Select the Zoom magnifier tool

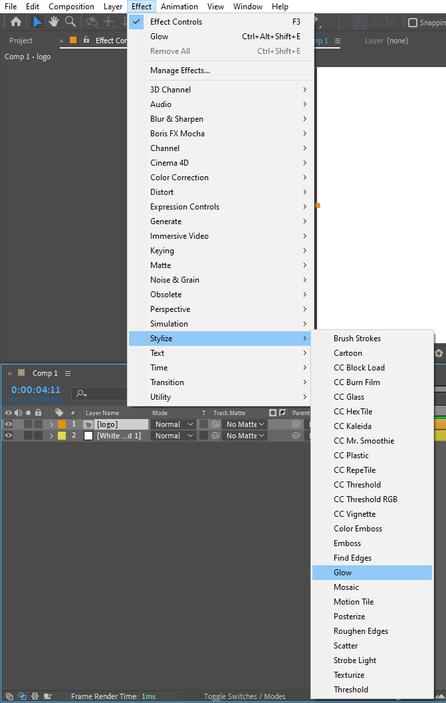[70, 21]
